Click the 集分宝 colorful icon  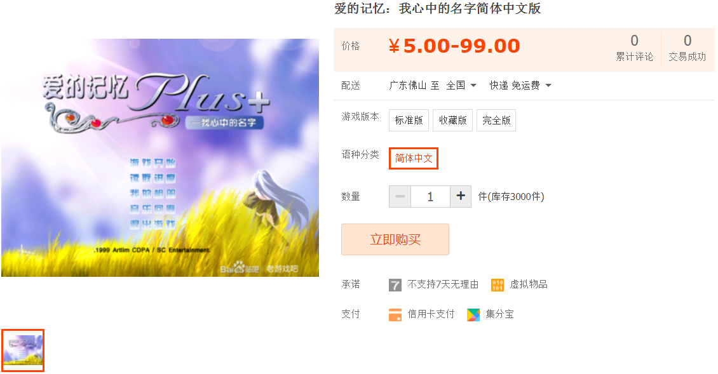pyautogui.click(x=473, y=314)
